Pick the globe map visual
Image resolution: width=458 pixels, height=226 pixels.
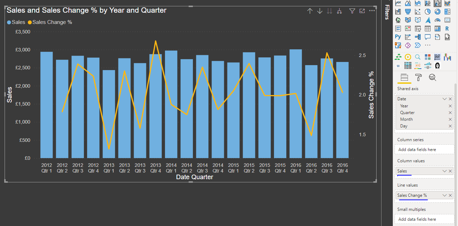click(398, 20)
